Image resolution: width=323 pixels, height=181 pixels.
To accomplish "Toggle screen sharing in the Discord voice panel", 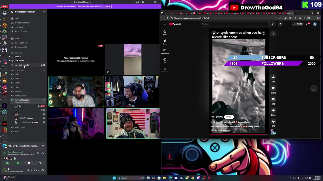I will point(18,163).
